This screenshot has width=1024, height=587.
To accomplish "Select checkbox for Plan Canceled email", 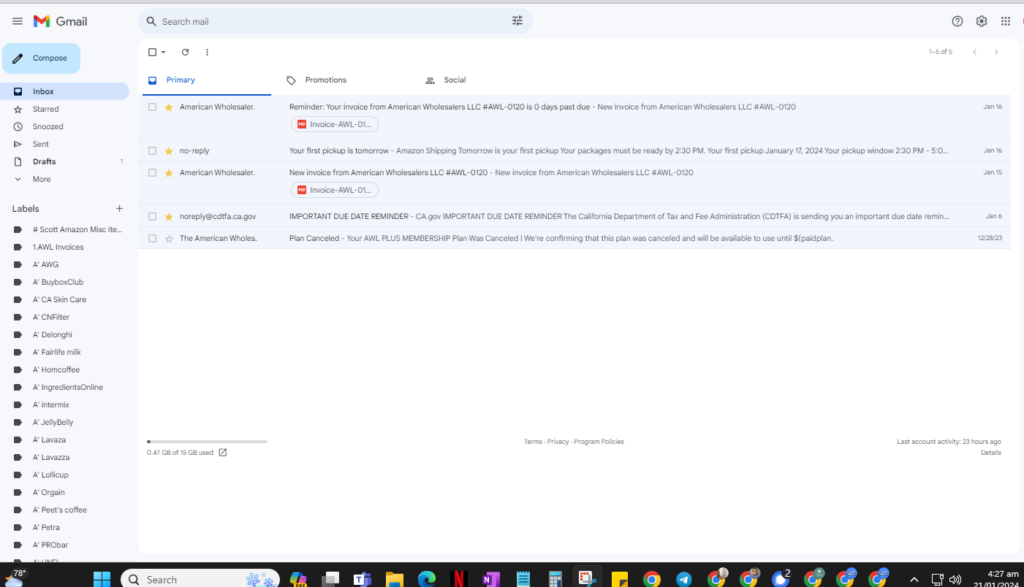I will pyautogui.click(x=152, y=238).
